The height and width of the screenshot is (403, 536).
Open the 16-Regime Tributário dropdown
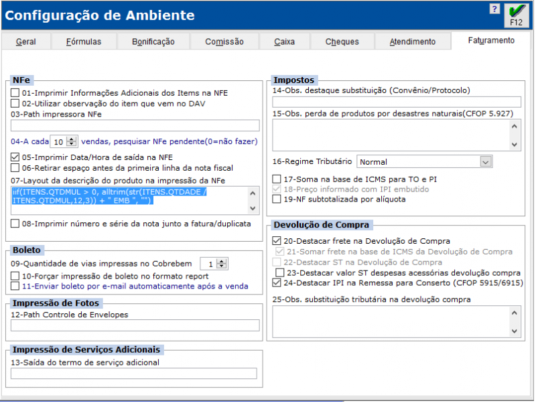pos(486,161)
